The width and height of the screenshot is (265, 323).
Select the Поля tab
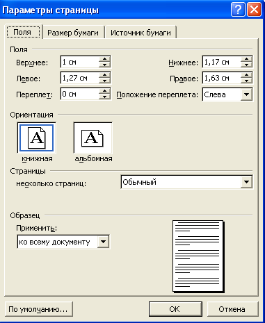click(x=22, y=32)
